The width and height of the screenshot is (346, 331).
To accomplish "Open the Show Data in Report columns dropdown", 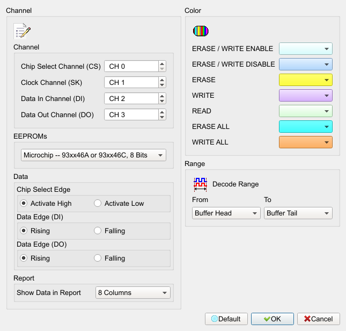I will click(133, 292).
